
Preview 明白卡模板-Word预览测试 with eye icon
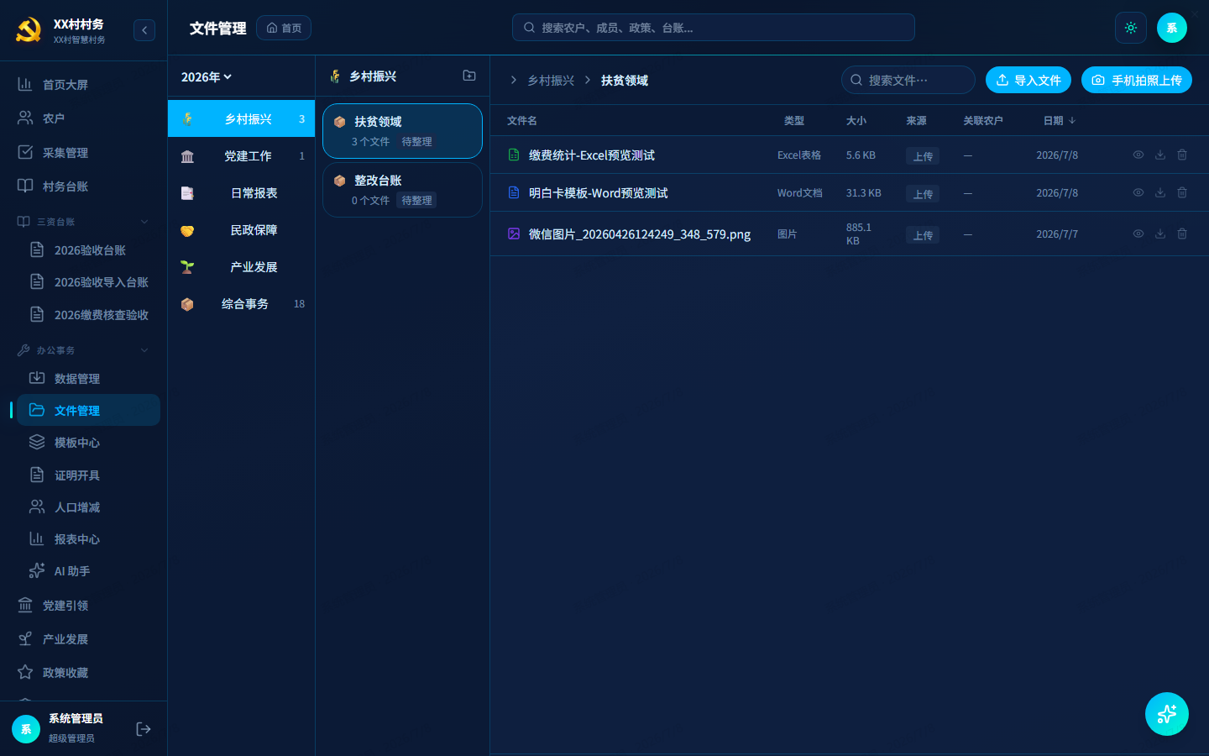point(1138,192)
